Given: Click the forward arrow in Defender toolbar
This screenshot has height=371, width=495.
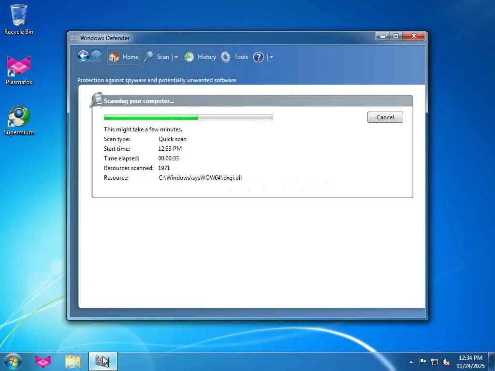Looking at the screenshot, I should click(96, 57).
